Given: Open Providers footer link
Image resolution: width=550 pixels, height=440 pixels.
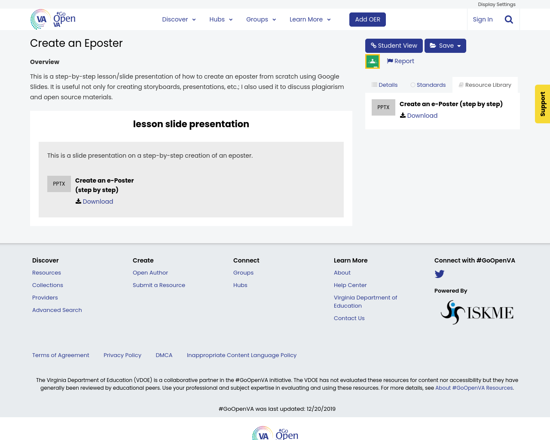Looking at the screenshot, I should point(45,298).
